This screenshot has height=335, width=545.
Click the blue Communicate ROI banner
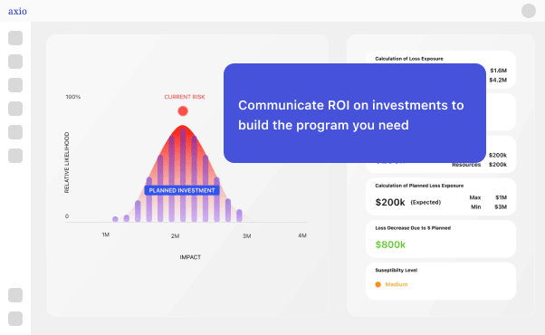point(355,113)
